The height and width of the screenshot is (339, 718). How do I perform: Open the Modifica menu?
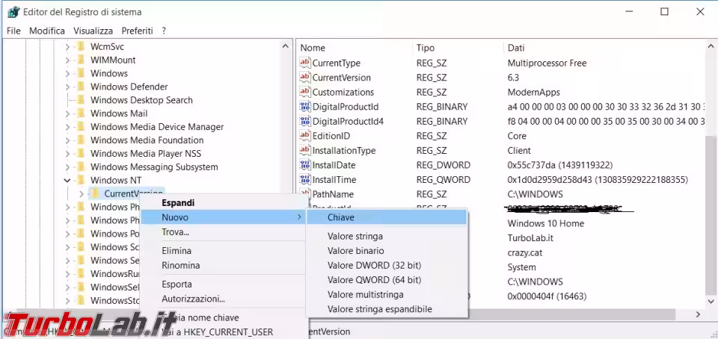click(47, 31)
